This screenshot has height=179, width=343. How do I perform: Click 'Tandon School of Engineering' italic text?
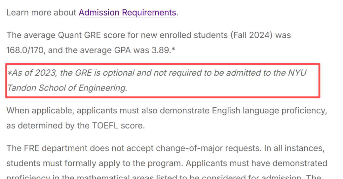67,88
